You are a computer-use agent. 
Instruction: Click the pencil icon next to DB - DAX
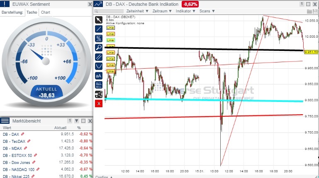tap(22, 134)
